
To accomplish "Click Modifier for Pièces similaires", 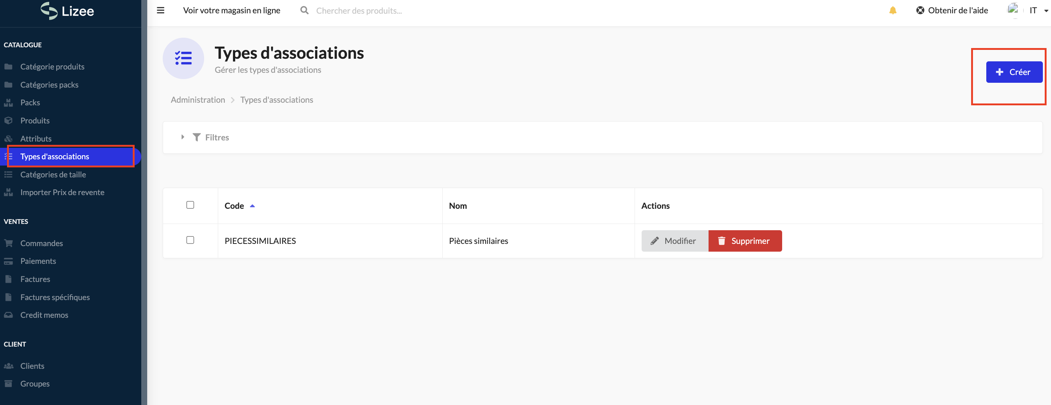I will pyautogui.click(x=675, y=241).
